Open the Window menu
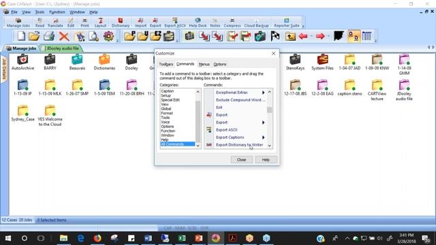The height and width of the screenshot is (245, 436). point(77,12)
